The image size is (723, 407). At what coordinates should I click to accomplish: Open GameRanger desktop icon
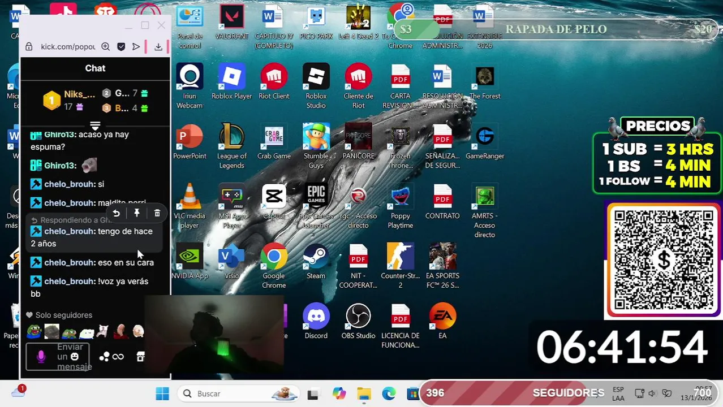pyautogui.click(x=485, y=142)
